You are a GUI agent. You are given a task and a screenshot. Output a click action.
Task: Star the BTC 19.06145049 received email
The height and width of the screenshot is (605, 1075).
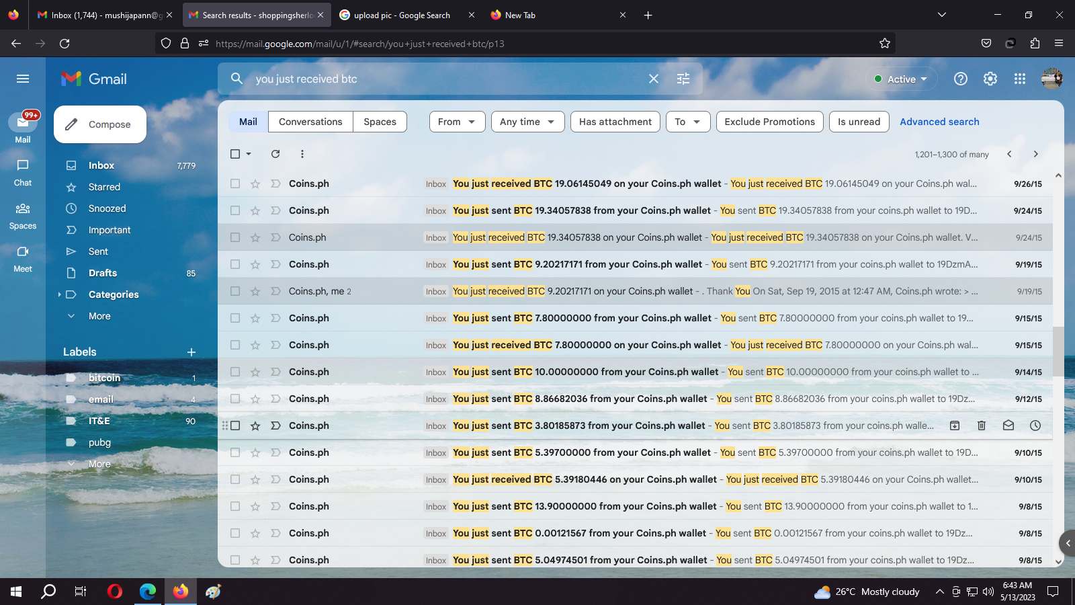coord(255,184)
